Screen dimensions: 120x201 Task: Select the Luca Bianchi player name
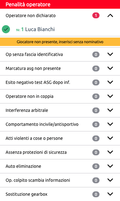coord(40,29)
